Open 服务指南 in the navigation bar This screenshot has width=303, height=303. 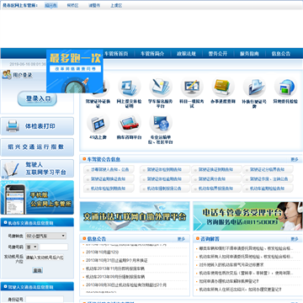[x=249, y=54]
